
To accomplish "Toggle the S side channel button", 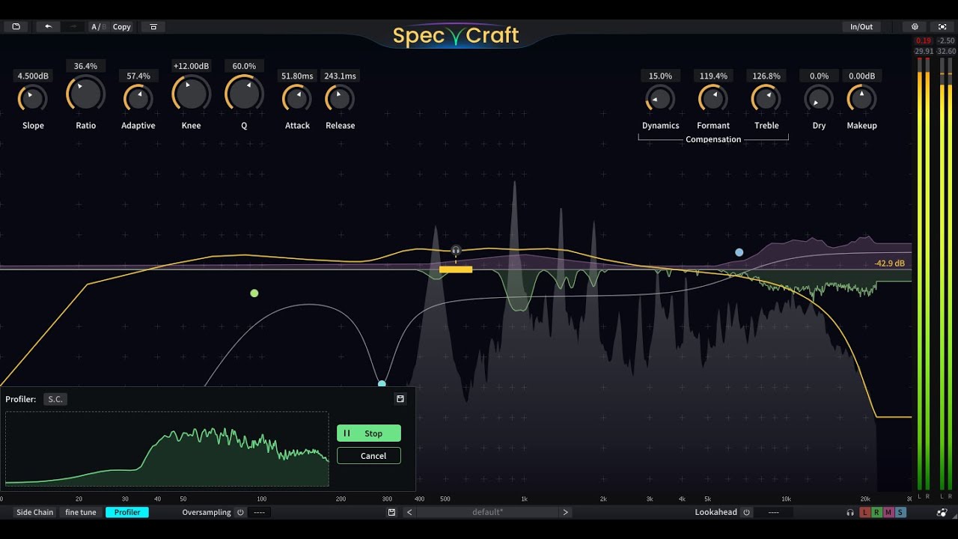I will click(900, 512).
